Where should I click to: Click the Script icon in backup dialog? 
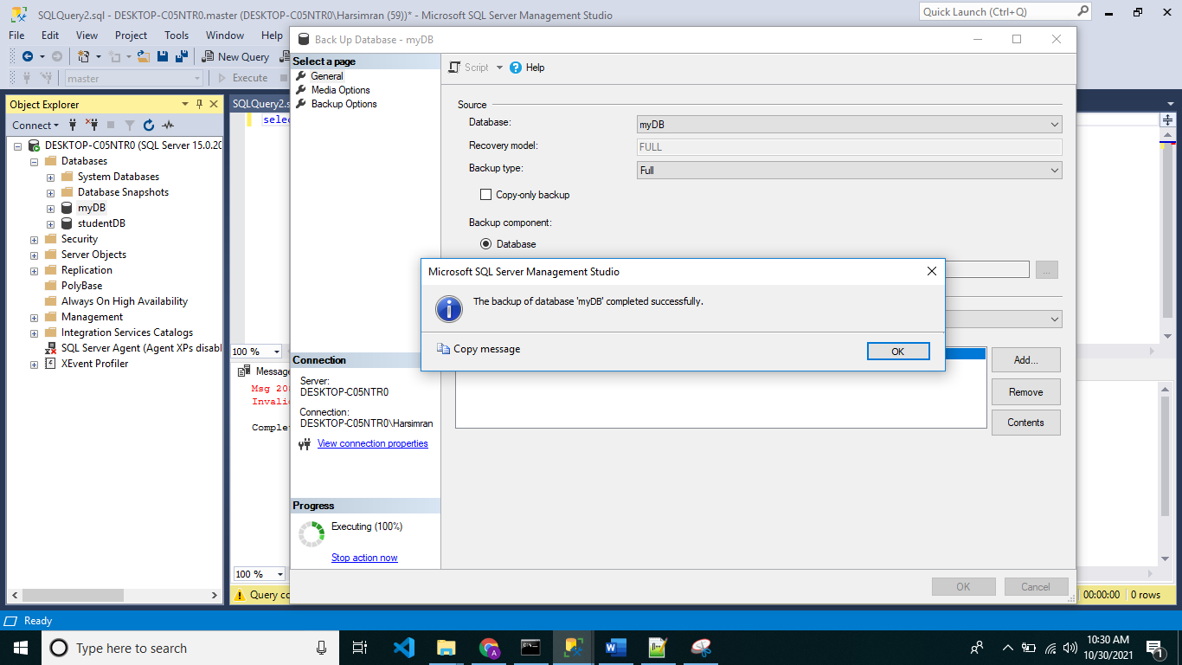click(455, 68)
